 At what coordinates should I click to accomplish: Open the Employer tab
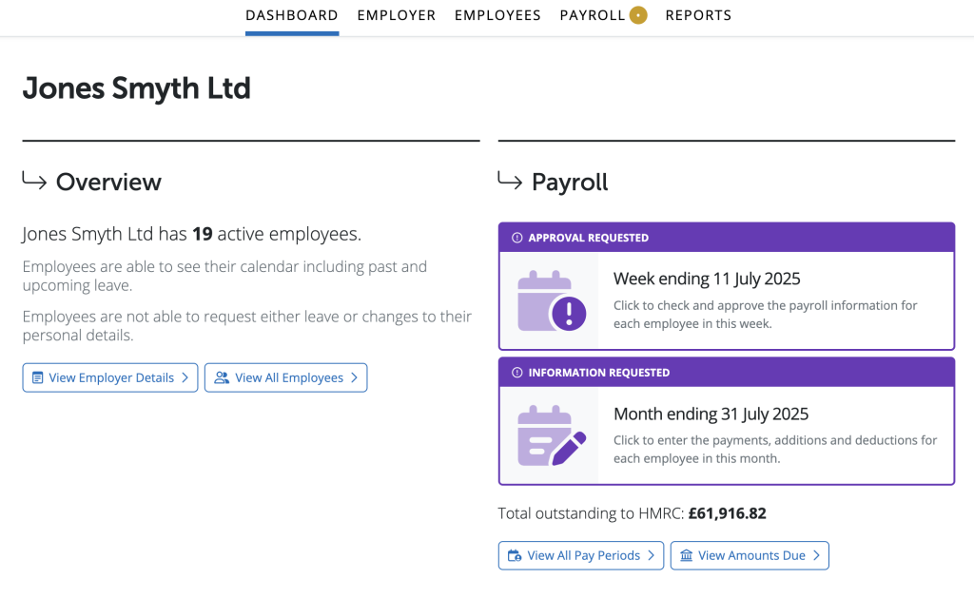(397, 15)
